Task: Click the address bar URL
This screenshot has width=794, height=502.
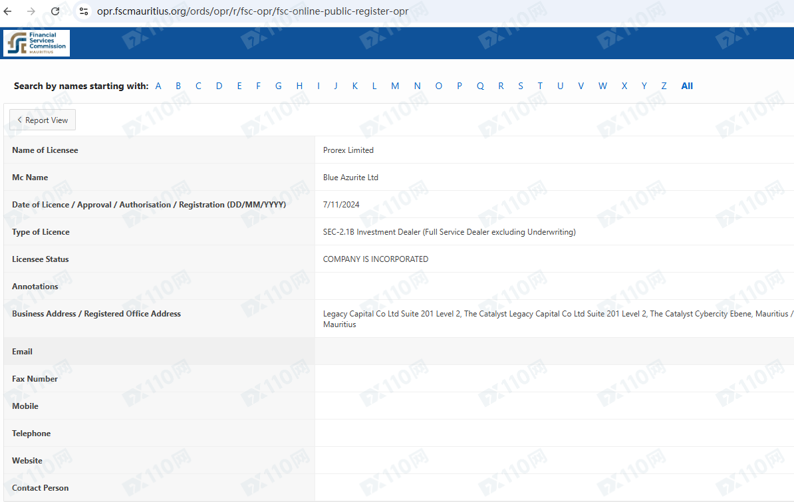Action: pyautogui.click(x=252, y=11)
